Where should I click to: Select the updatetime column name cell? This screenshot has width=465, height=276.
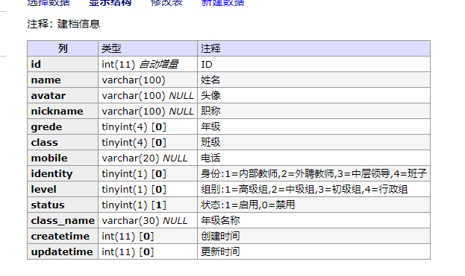point(63,251)
